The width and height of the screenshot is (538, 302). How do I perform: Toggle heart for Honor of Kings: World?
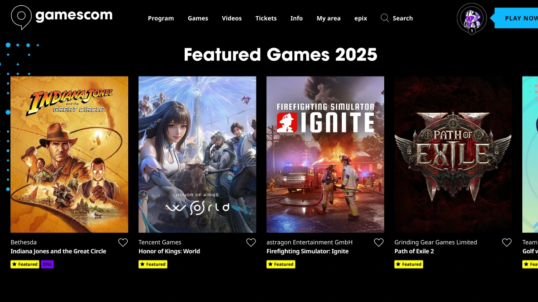coord(251,242)
